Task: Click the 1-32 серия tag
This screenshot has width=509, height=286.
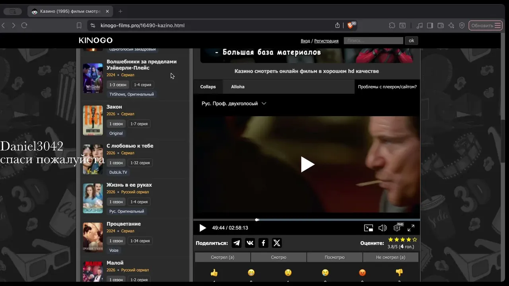Action: pos(140,163)
